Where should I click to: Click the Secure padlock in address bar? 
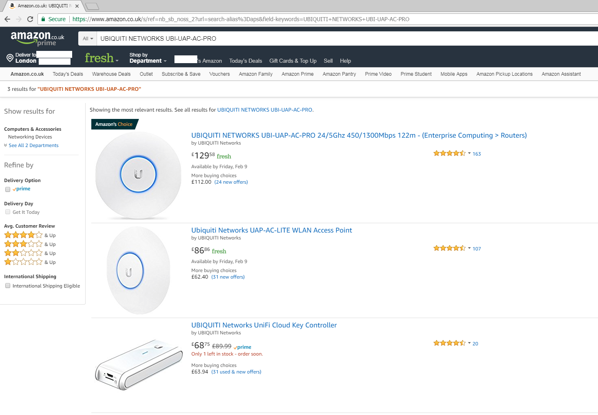(x=44, y=19)
